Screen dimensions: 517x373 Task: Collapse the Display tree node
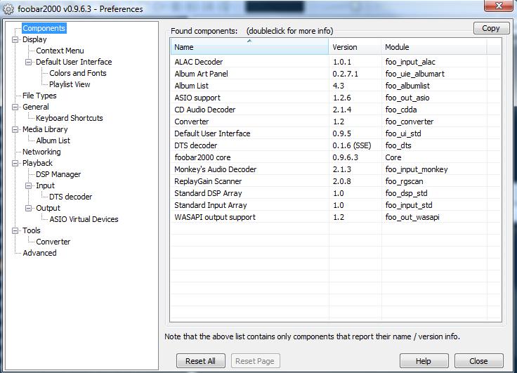(x=15, y=39)
